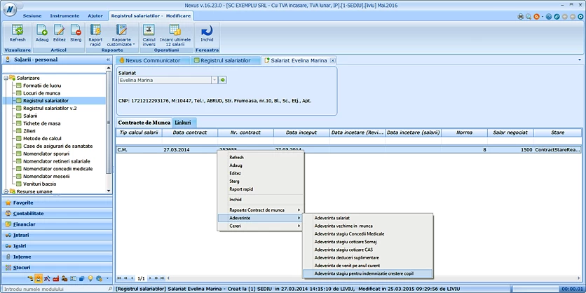586x293 pixels.
Task: Open the Favorite module section
Action: (57, 203)
